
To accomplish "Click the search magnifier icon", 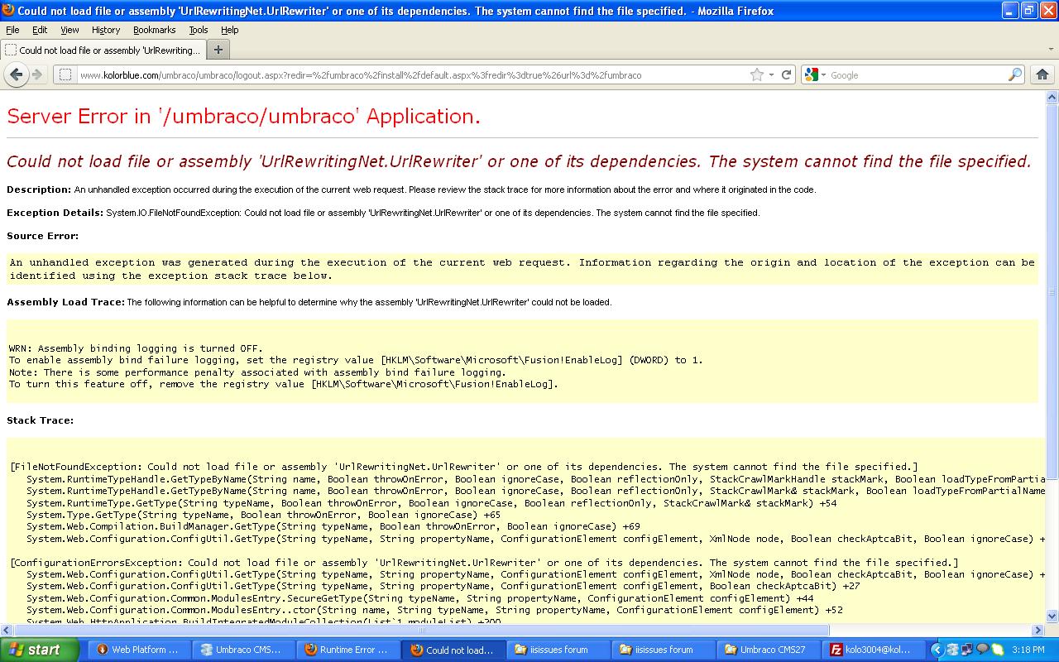I will 1015,74.
